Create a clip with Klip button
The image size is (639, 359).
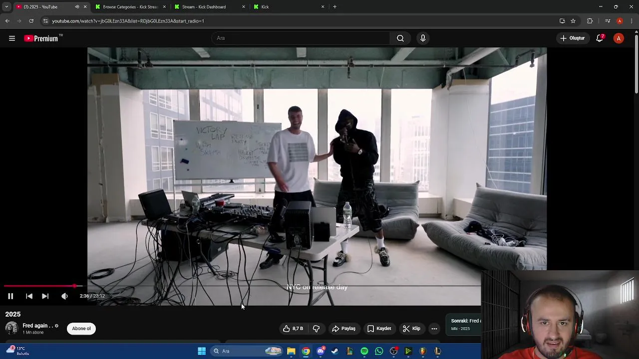click(x=412, y=329)
